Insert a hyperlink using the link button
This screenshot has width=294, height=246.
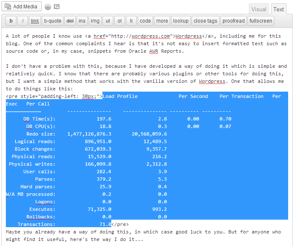click(x=35, y=21)
